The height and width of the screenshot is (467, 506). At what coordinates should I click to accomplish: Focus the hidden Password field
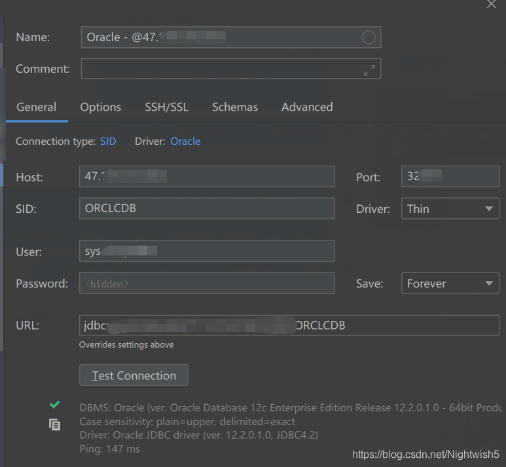(207, 283)
